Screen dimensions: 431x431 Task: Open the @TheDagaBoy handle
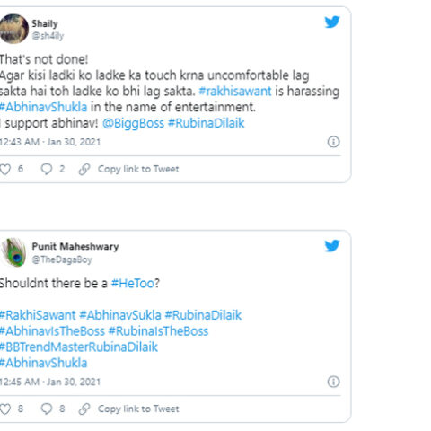(x=62, y=259)
